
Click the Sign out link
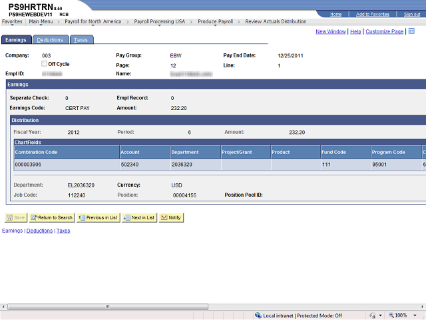coord(412,15)
